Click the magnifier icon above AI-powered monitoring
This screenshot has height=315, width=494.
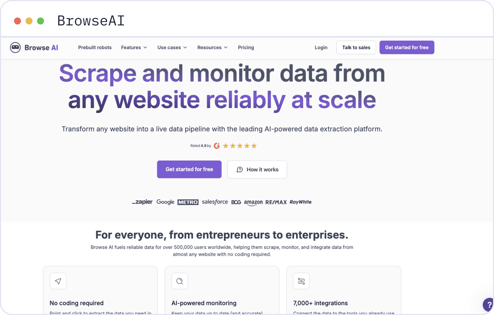(180, 281)
